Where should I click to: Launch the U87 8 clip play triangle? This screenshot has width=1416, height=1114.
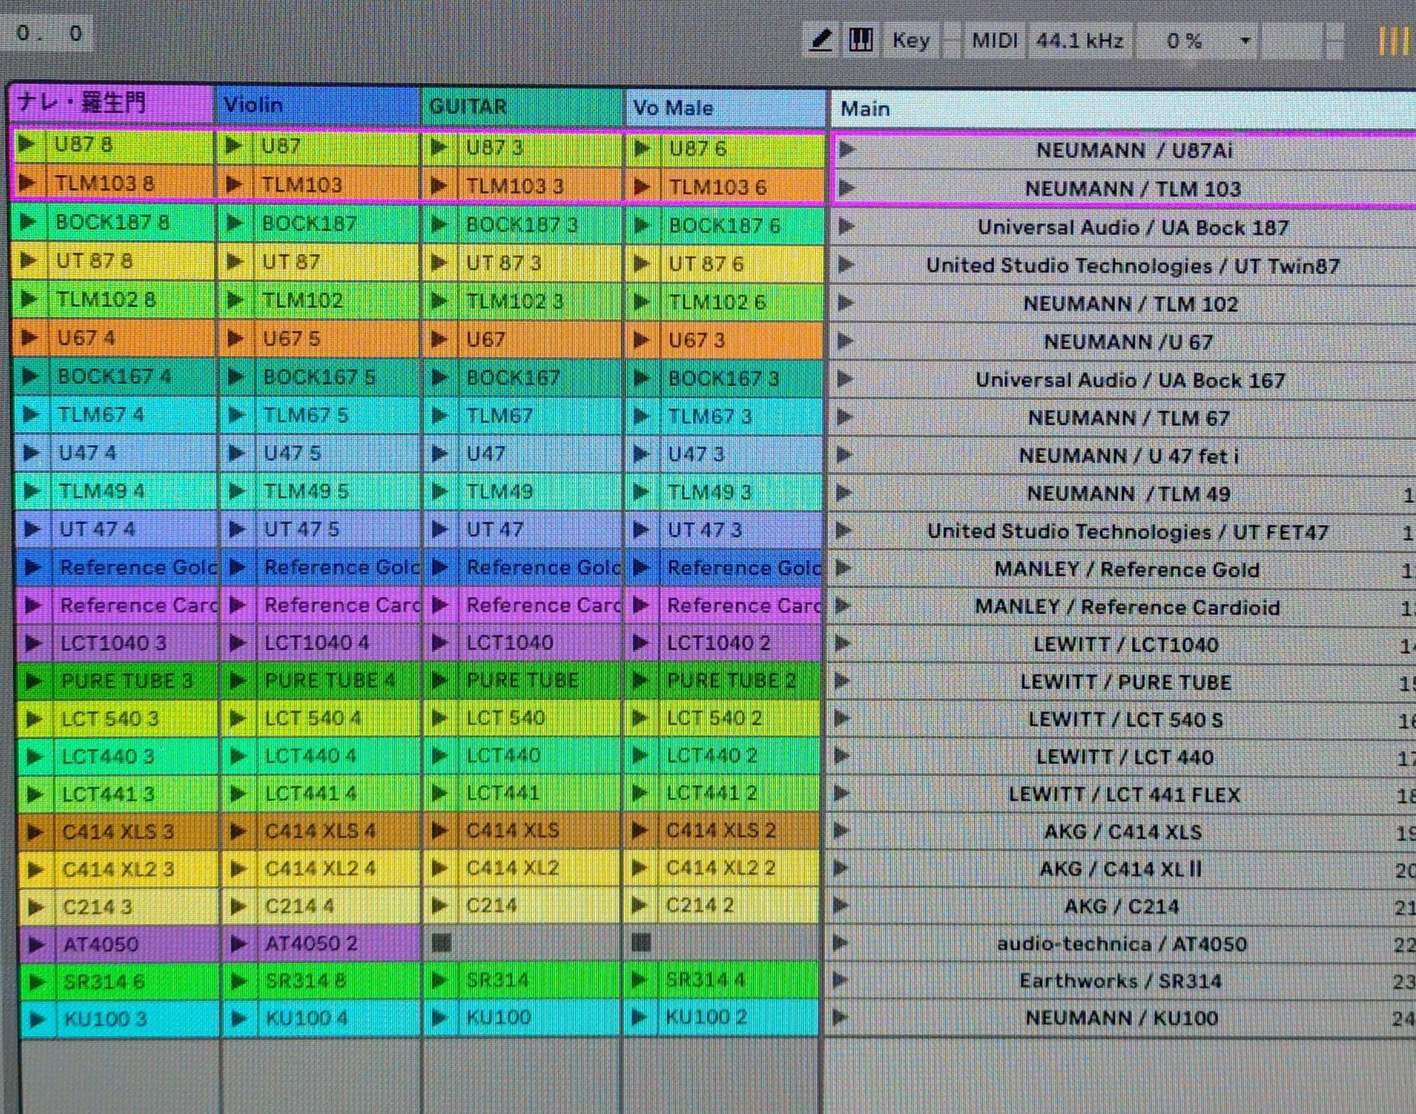pos(27,143)
